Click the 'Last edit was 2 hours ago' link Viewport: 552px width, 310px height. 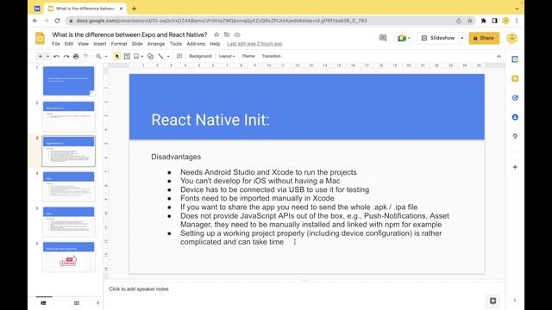tap(254, 44)
